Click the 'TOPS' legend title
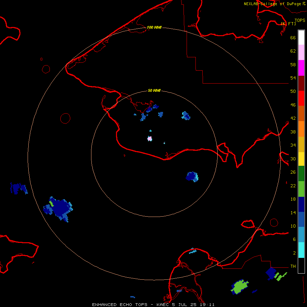The image size is (307, 307). [300, 20]
